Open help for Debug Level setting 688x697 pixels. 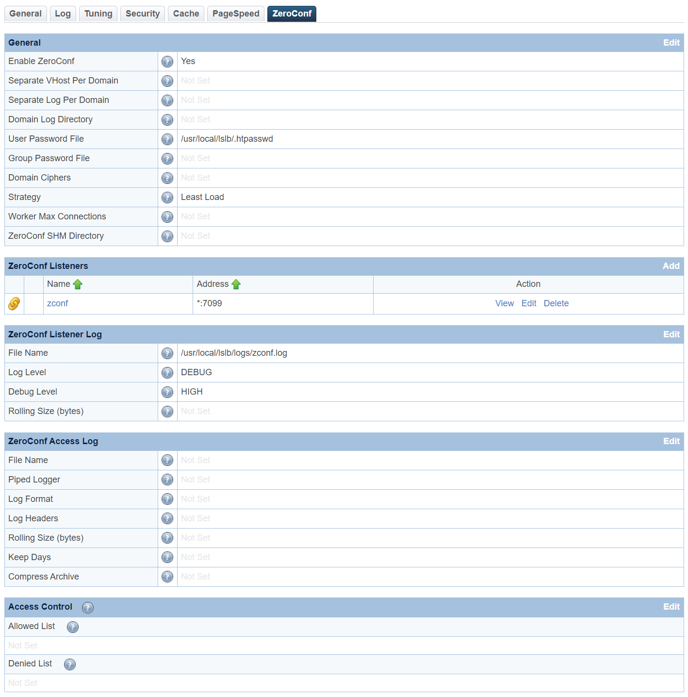tap(167, 392)
